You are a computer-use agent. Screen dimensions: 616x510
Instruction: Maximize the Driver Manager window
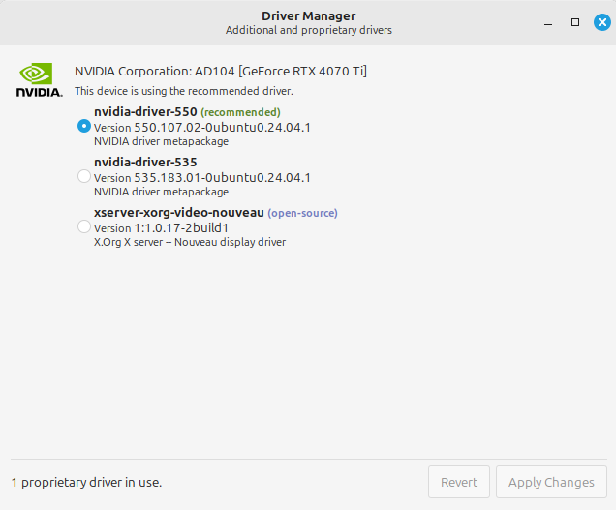[x=574, y=21]
